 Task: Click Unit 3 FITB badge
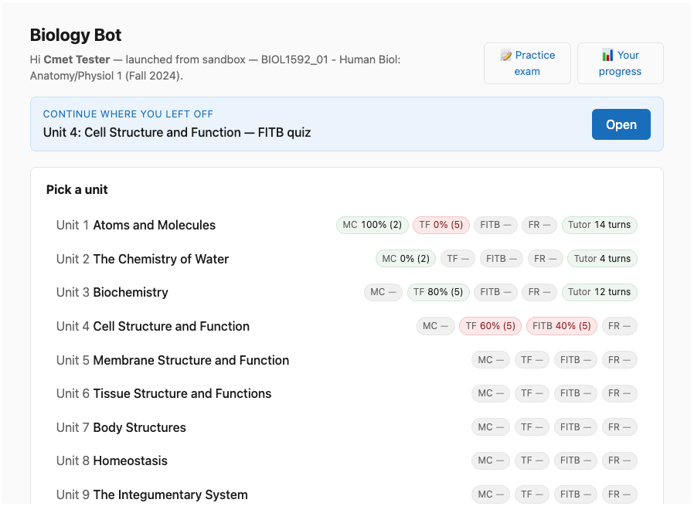495,292
